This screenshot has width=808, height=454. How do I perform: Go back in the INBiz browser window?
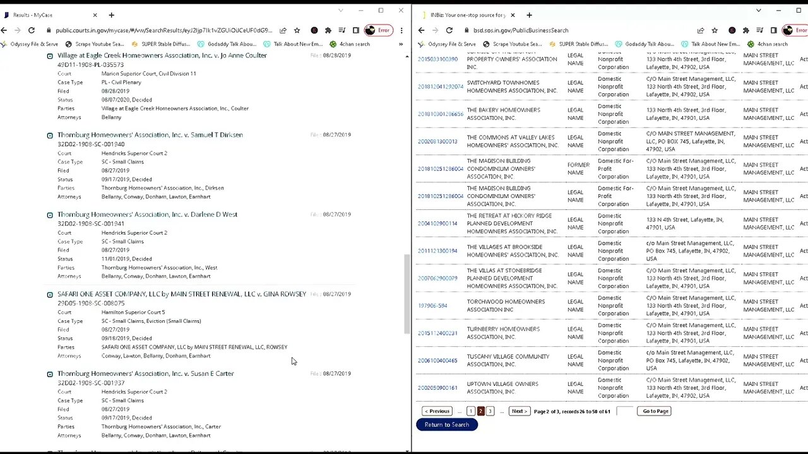coord(421,30)
